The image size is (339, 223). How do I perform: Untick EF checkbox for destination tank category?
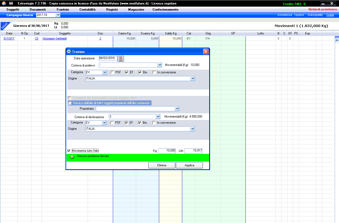point(126,123)
